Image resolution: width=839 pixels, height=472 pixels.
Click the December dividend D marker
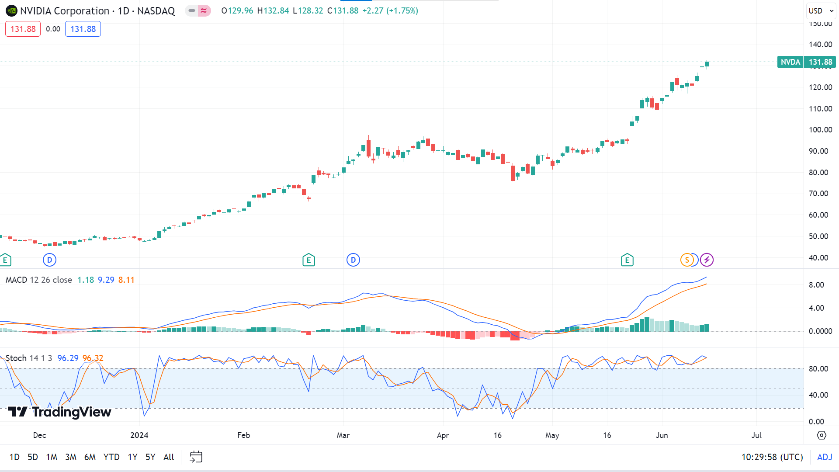[x=49, y=260]
